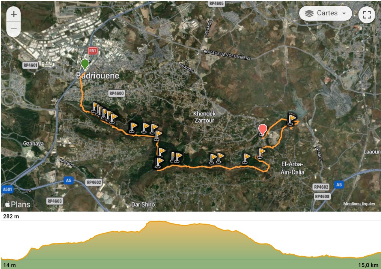Select the first flag in the western cluster

(x=95, y=107)
